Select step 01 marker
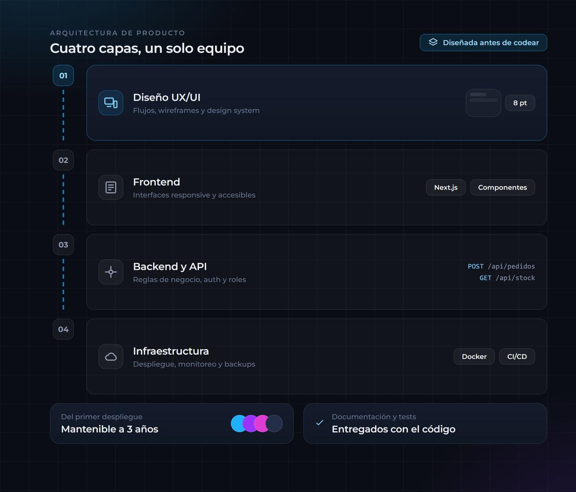 pyautogui.click(x=63, y=75)
